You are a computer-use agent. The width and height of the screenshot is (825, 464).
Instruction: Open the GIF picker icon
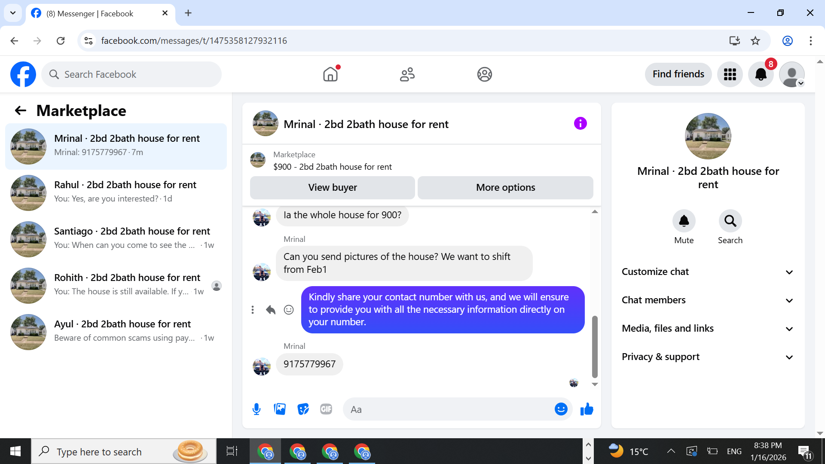[x=326, y=409]
